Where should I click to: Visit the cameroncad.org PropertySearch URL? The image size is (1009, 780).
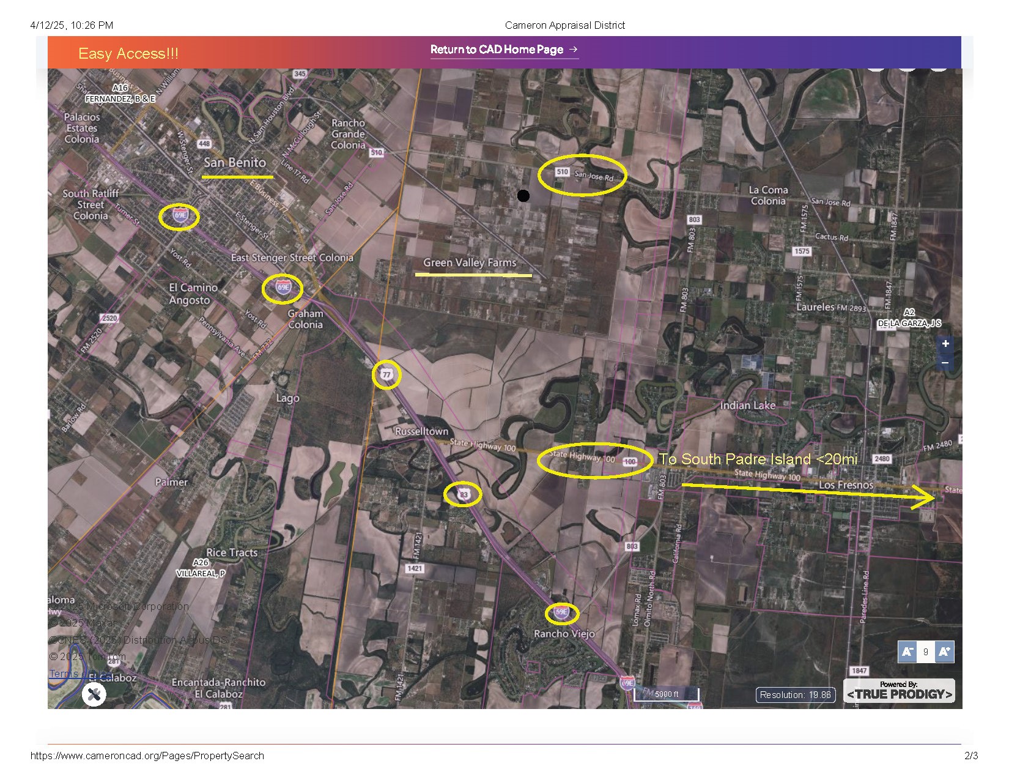click(147, 756)
